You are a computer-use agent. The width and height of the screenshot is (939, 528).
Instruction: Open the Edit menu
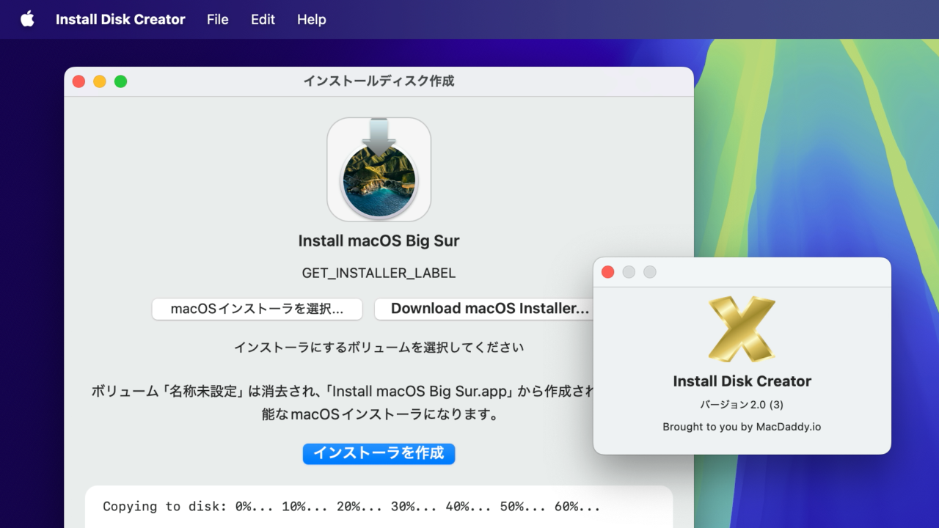[263, 19]
